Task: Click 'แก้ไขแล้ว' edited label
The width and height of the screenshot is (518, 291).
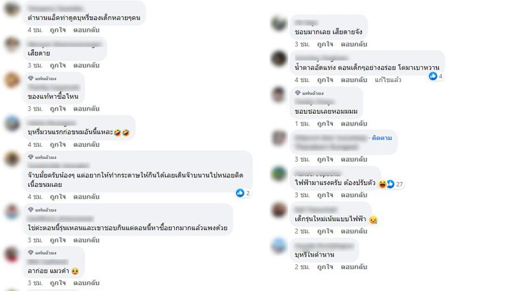Action: tap(388, 80)
